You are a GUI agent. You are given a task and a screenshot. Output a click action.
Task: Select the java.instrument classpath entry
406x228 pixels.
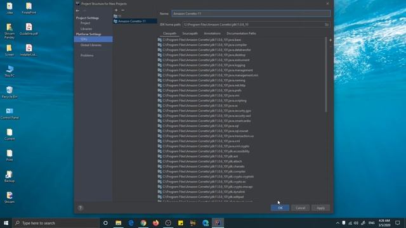204,60
